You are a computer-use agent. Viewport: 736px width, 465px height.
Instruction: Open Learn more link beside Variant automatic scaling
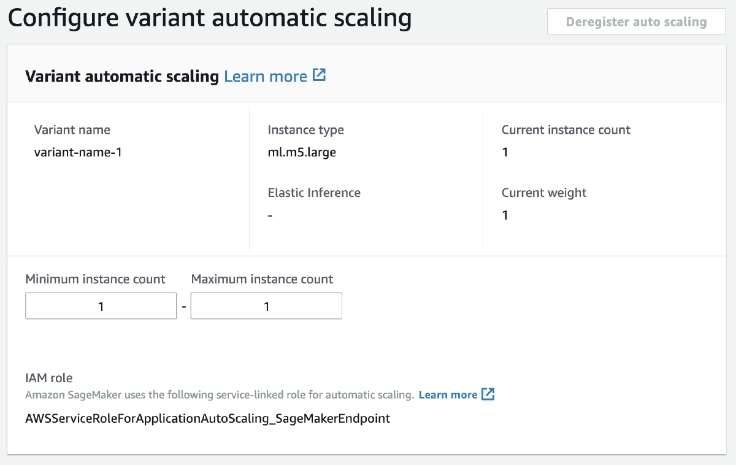(266, 76)
